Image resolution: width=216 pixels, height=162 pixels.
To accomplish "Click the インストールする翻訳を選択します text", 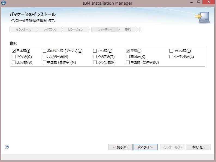I will coord(33,21).
